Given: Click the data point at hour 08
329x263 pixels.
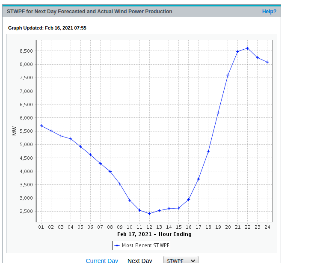Looking at the screenshot, I should (110, 172).
